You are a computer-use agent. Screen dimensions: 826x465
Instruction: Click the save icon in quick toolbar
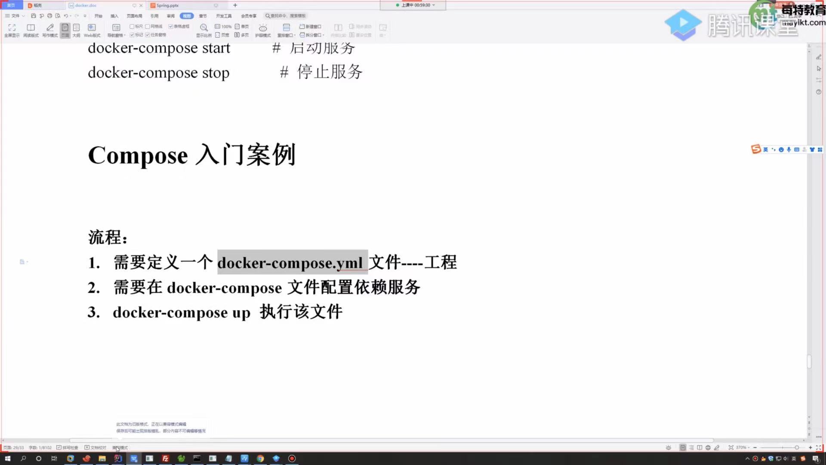34,16
